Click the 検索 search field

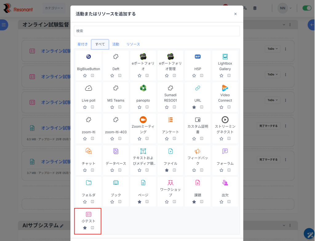click(157, 31)
